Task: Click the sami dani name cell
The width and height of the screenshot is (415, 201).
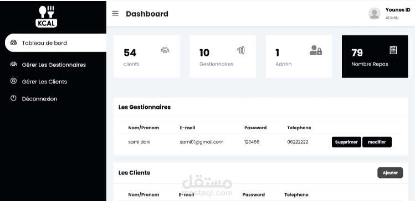Action: pos(139,142)
